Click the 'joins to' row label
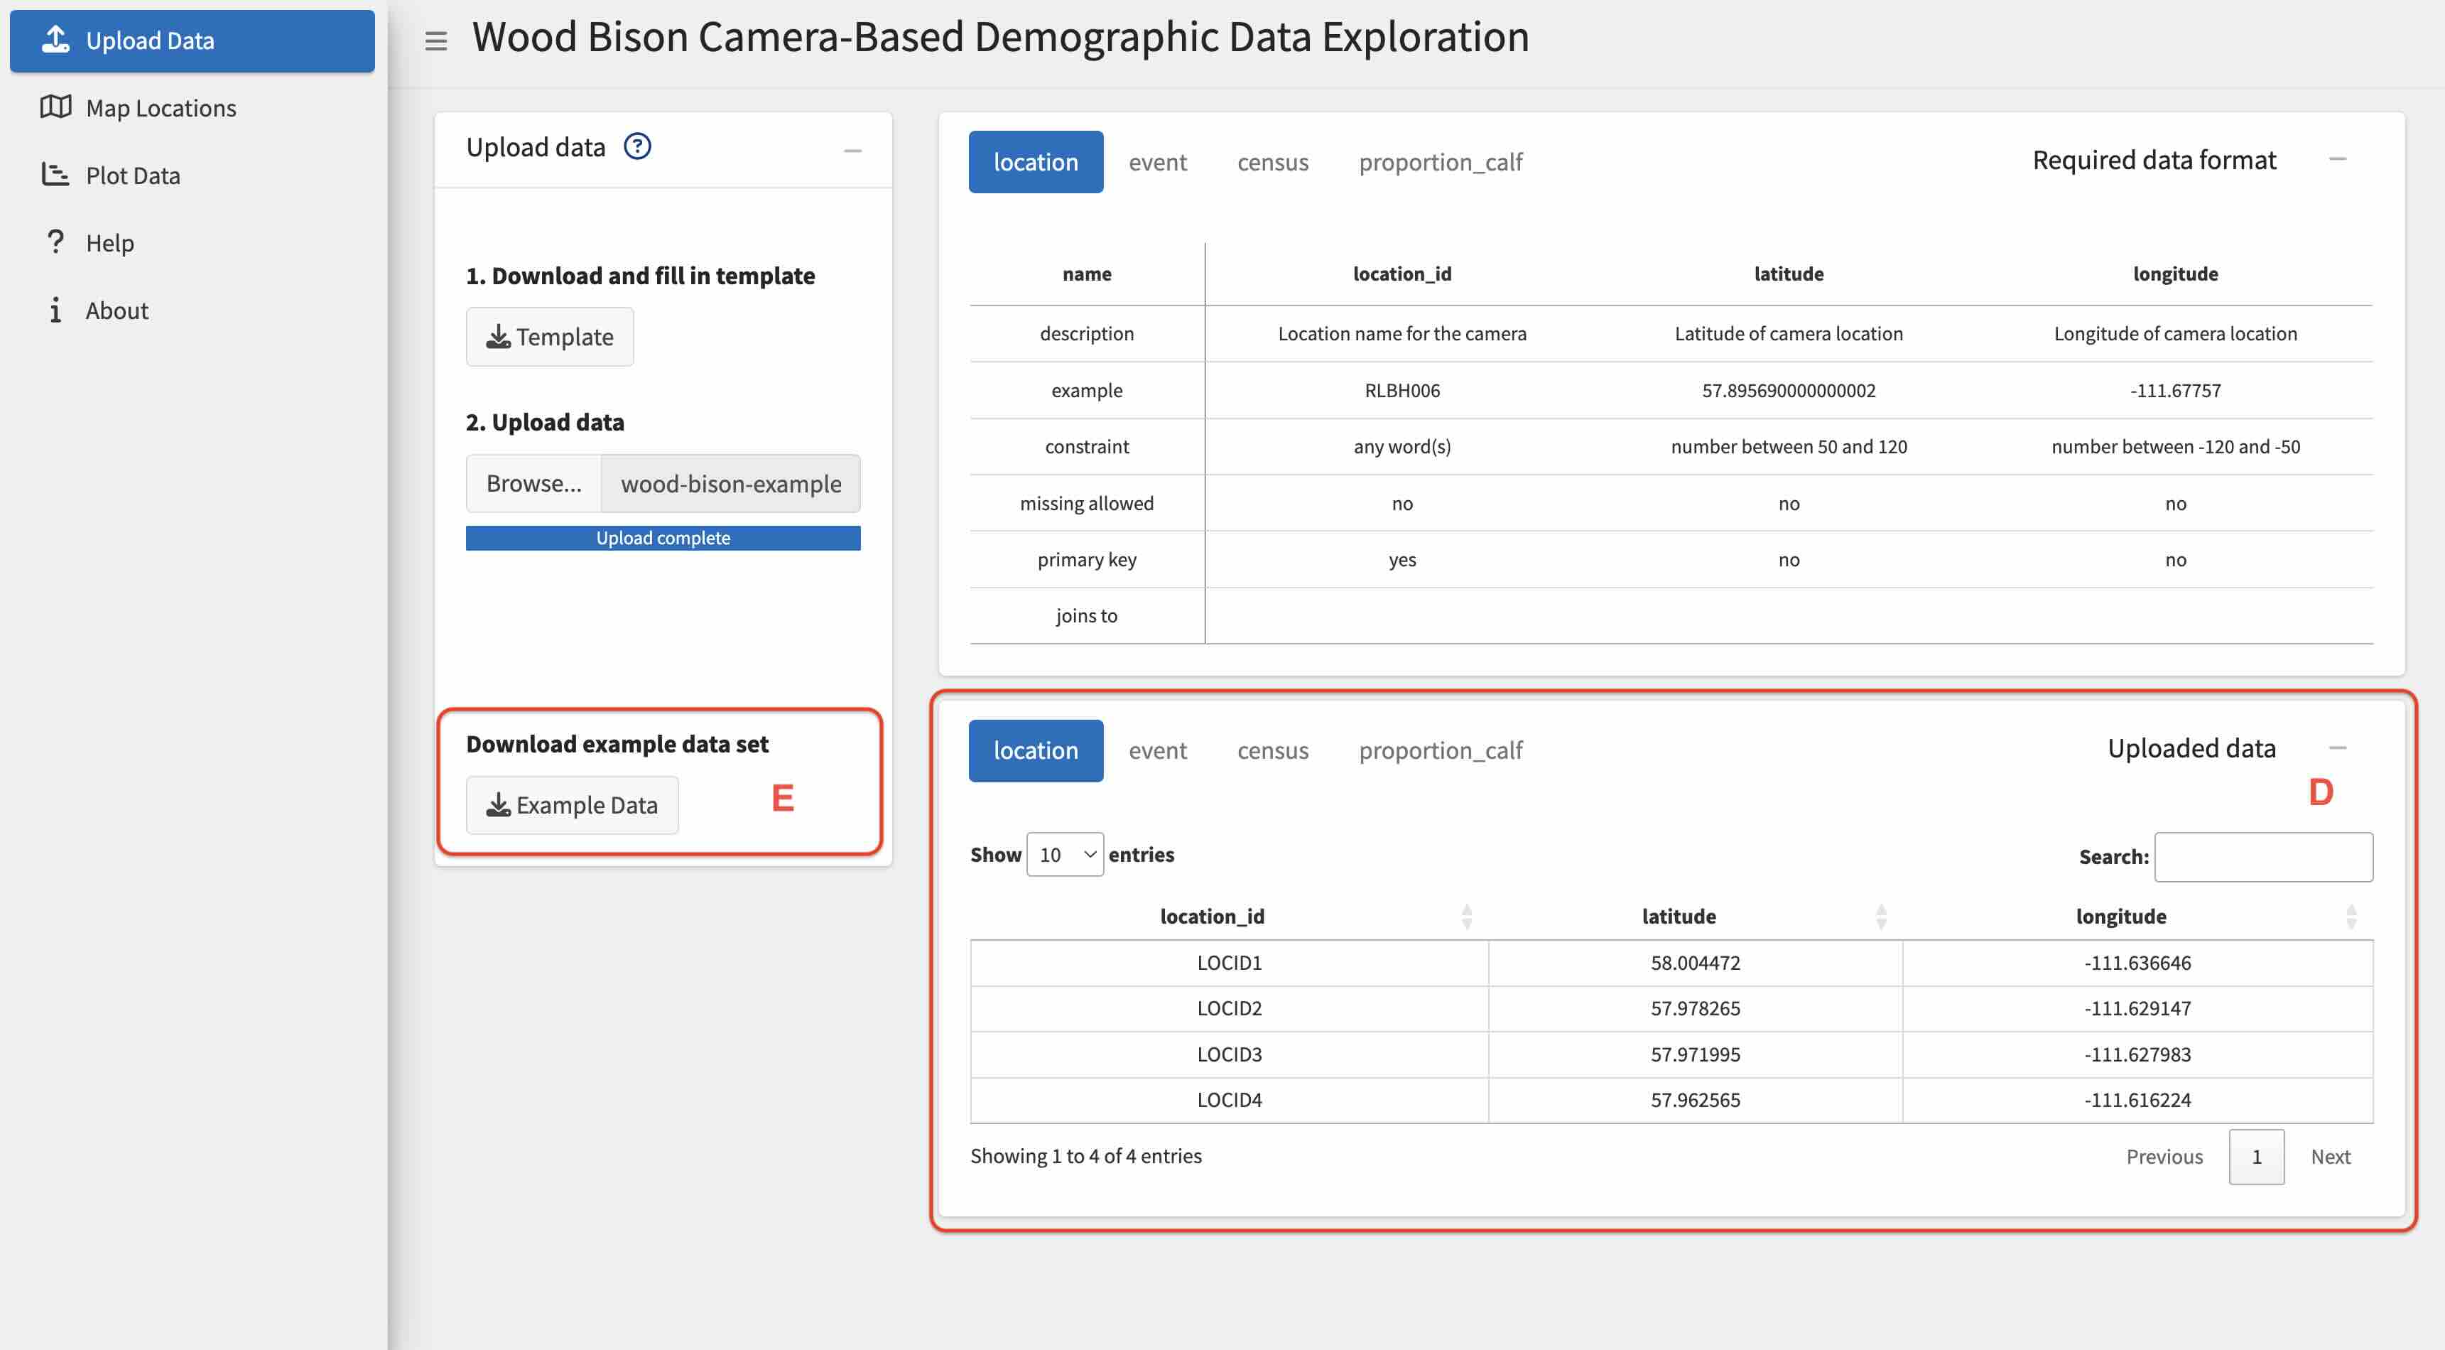This screenshot has height=1350, width=2445. [x=1087, y=615]
